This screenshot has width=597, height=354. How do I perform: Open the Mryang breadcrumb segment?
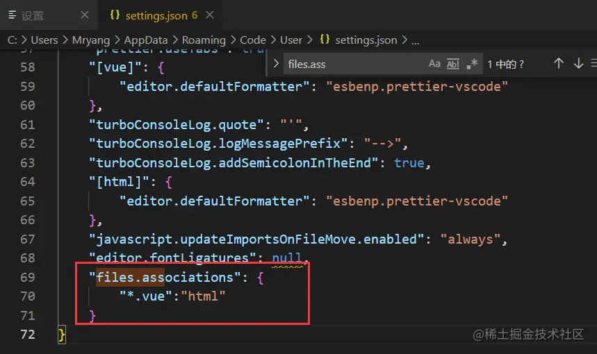[x=91, y=40]
